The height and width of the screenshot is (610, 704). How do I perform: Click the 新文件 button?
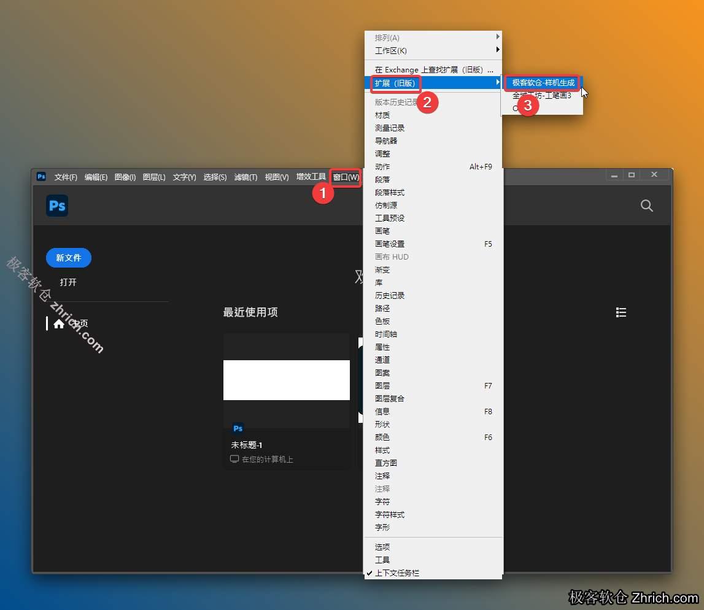pyautogui.click(x=69, y=258)
